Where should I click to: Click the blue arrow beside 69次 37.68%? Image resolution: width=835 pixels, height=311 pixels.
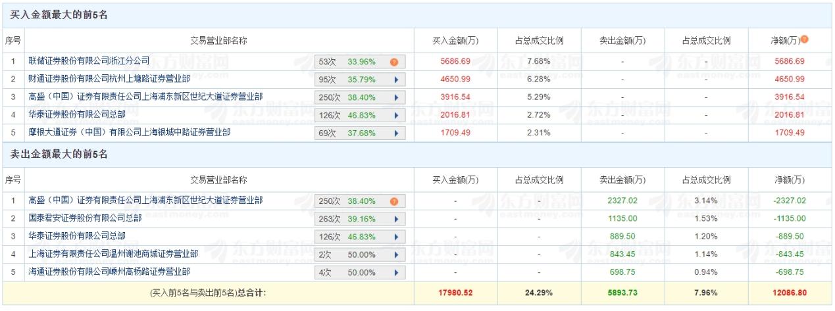tap(395, 133)
